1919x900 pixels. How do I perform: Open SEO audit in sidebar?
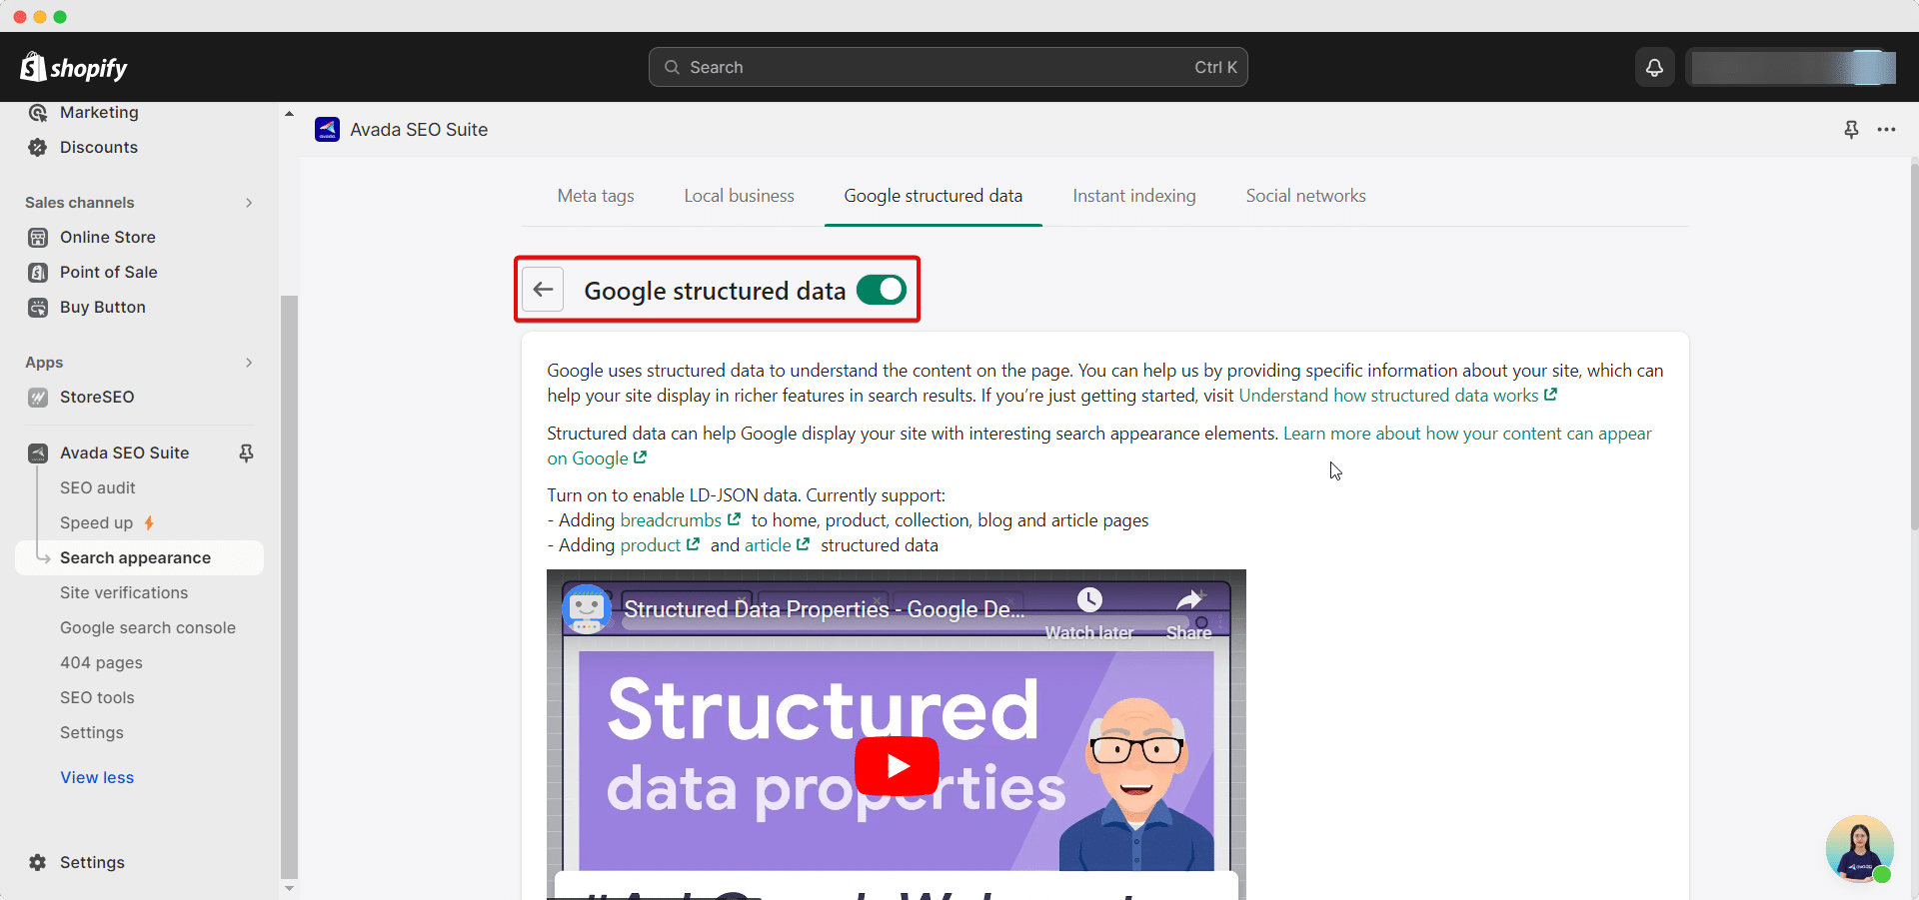pos(98,487)
